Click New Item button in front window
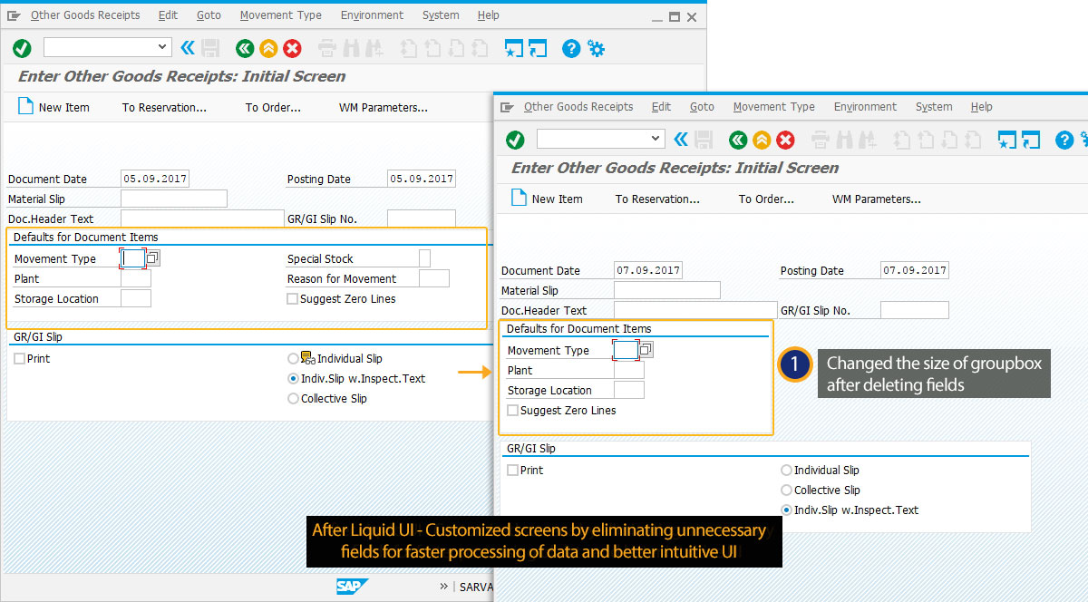The height and width of the screenshot is (602, 1088). point(547,199)
